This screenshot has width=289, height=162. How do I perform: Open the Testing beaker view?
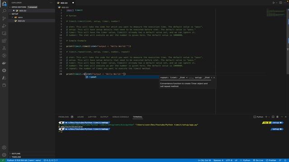pyautogui.click(x=4, y=48)
